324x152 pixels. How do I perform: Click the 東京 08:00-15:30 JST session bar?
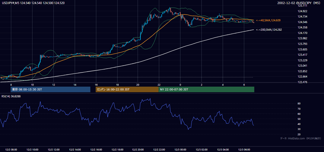tap(50, 89)
